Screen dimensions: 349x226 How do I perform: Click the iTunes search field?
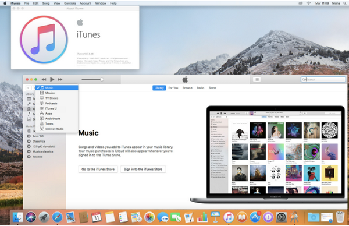pyautogui.click(x=323, y=79)
